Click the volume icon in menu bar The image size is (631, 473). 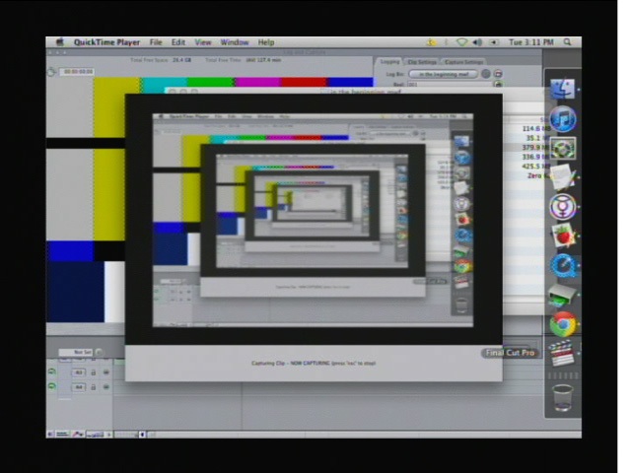[477, 42]
